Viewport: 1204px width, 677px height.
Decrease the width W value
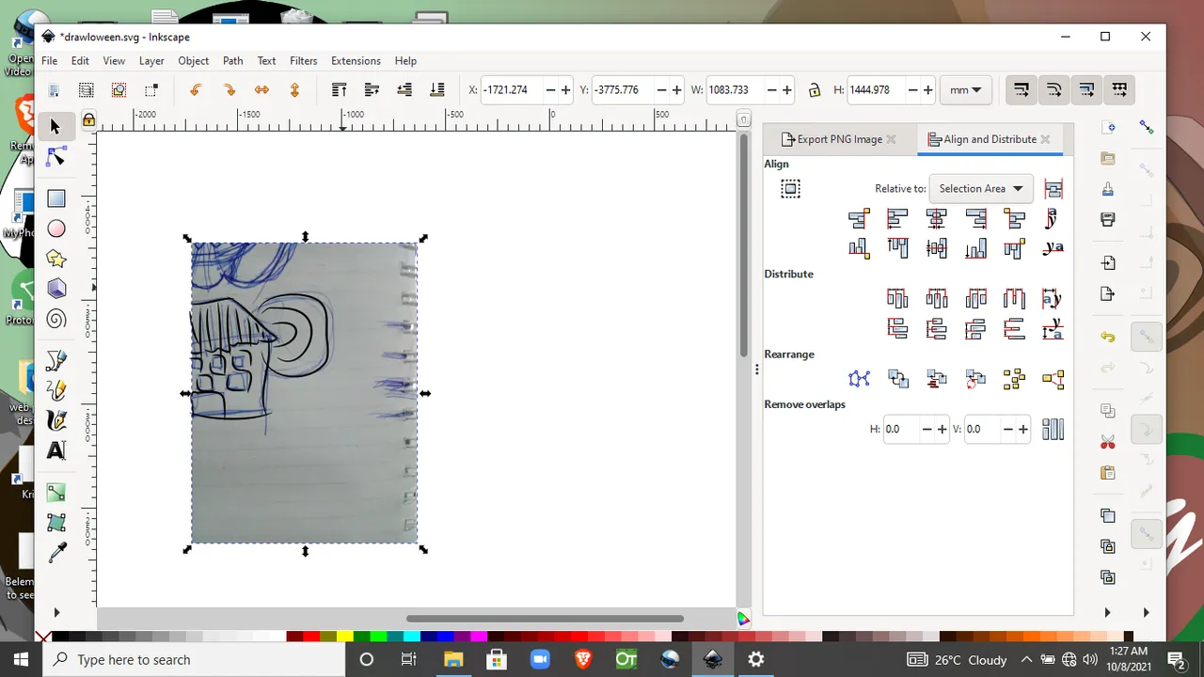pyautogui.click(x=771, y=90)
